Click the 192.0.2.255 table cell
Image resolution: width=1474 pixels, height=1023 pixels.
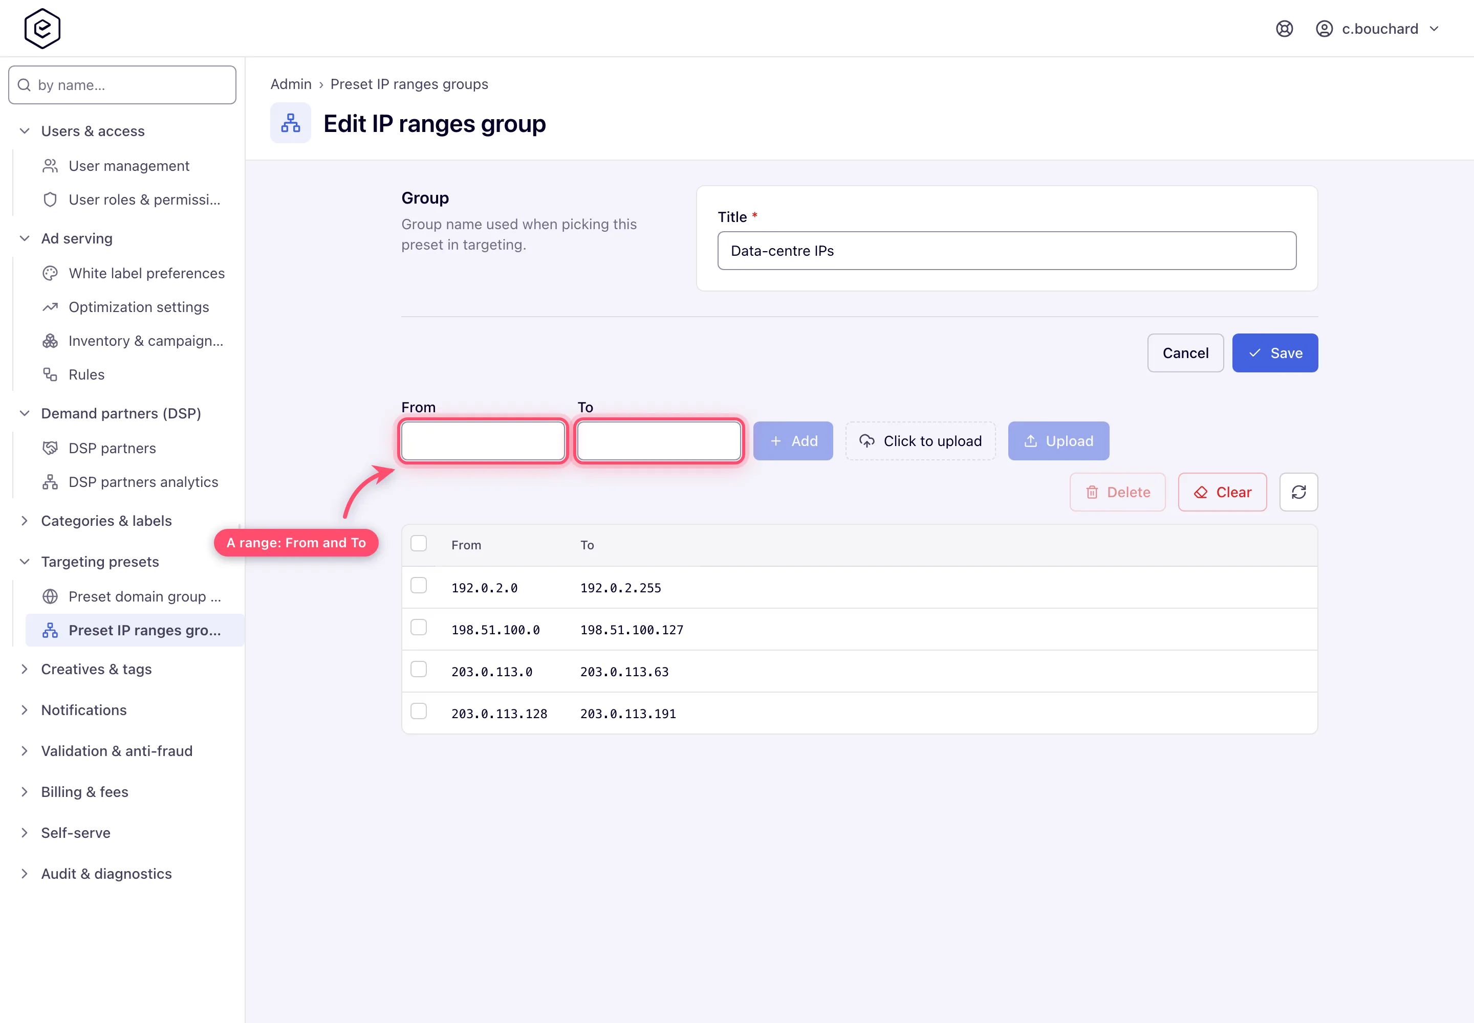(x=620, y=588)
